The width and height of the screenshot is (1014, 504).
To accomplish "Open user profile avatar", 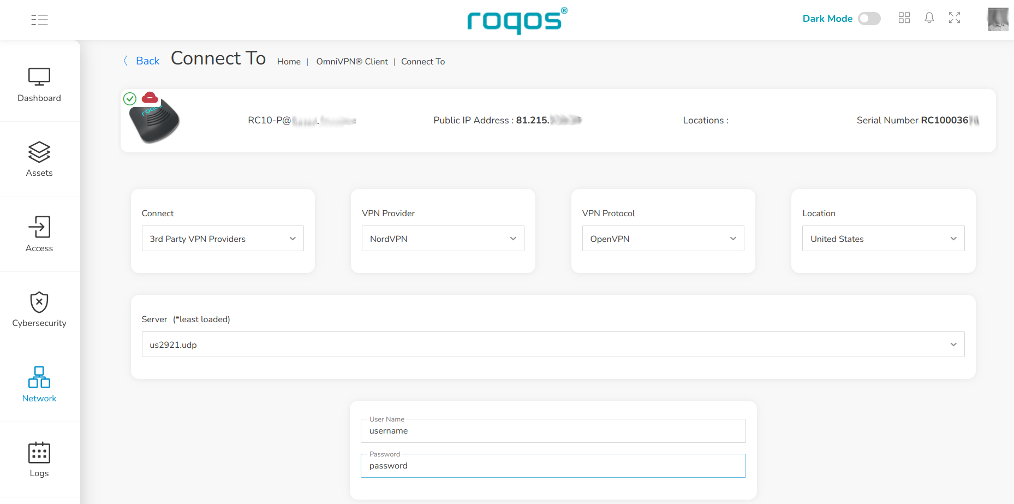I will [x=998, y=19].
